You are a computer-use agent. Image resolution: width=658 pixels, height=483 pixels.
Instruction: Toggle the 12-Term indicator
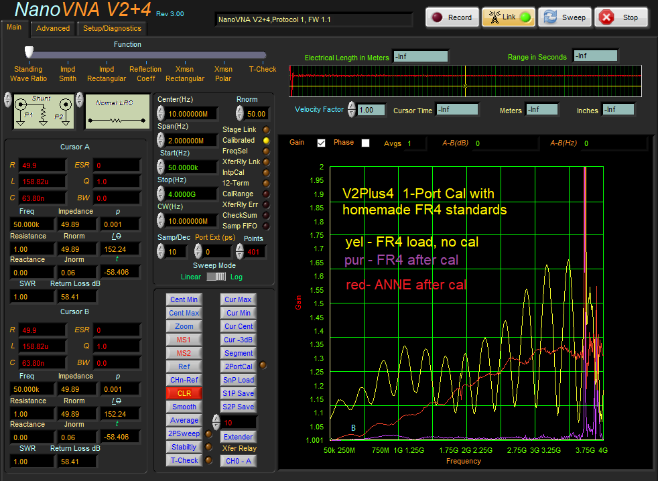tap(266, 184)
